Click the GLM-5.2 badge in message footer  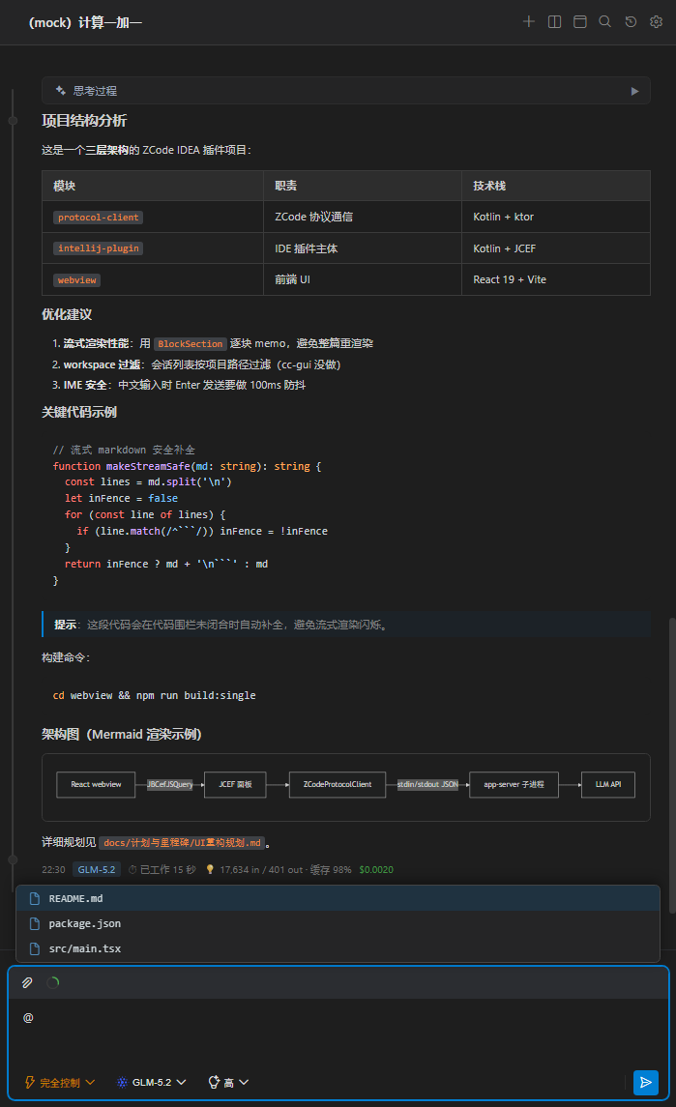97,870
